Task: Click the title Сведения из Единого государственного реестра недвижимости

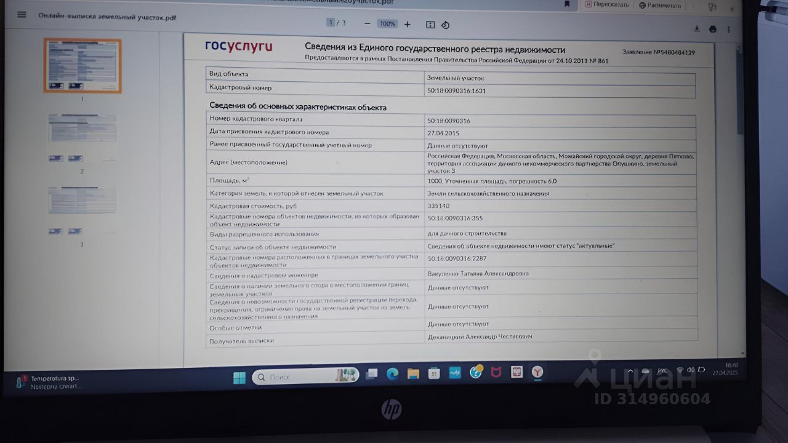Action: 435,49
